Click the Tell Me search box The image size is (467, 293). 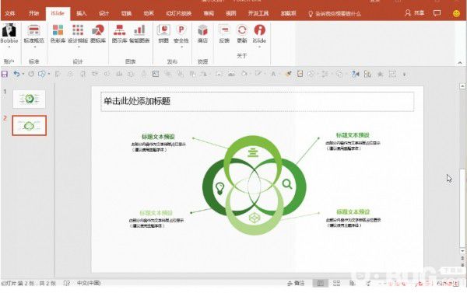(x=335, y=14)
